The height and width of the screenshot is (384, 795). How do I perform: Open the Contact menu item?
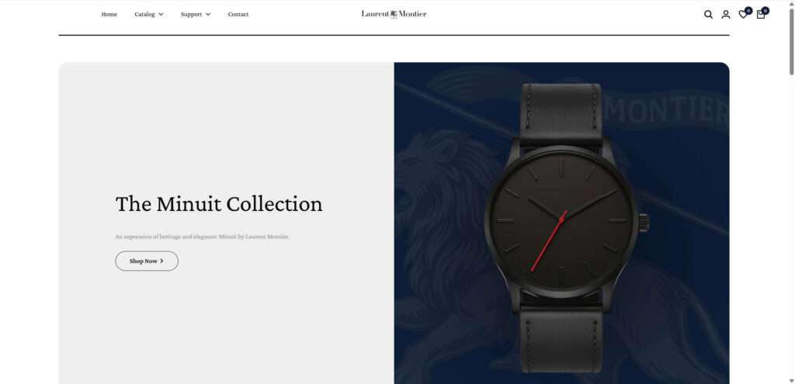(x=238, y=14)
